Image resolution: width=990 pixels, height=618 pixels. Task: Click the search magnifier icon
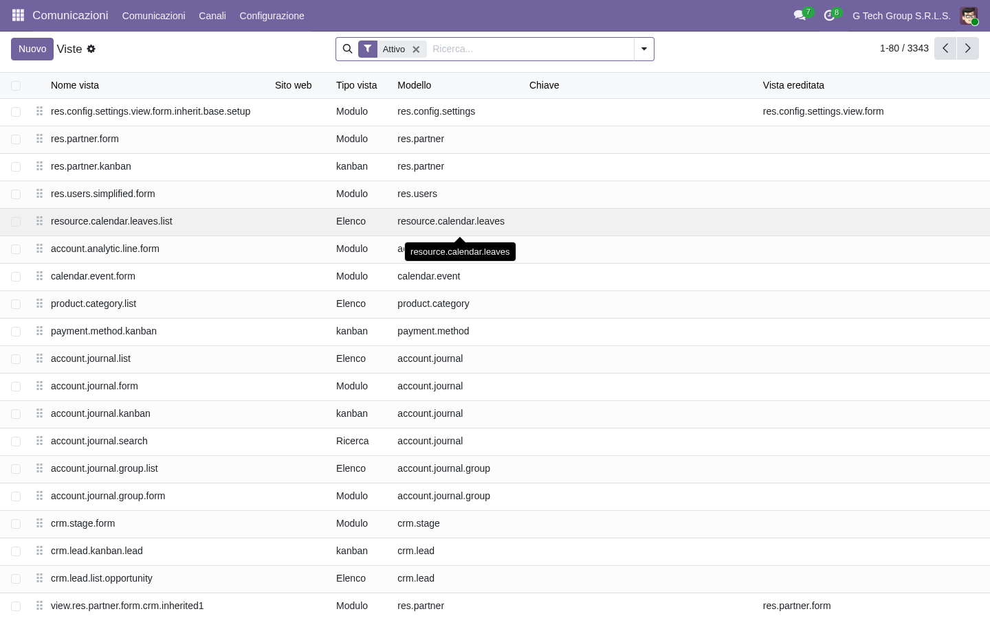[347, 49]
